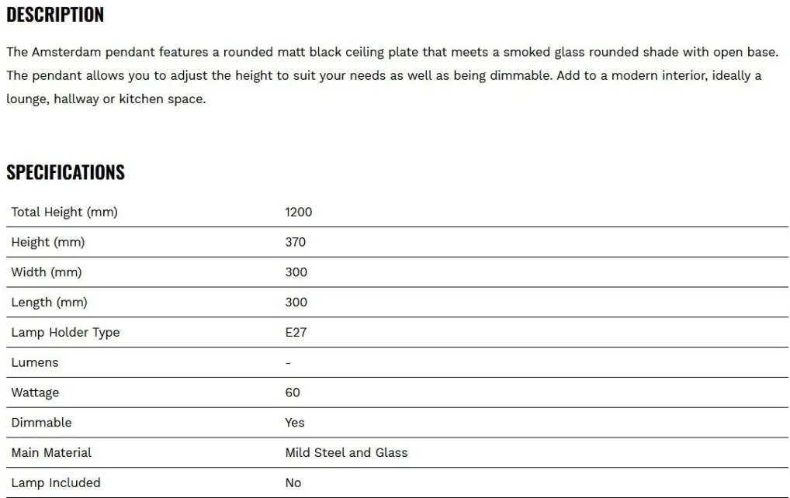Select the Width (mm) row label
The image size is (790, 498).
tap(47, 272)
